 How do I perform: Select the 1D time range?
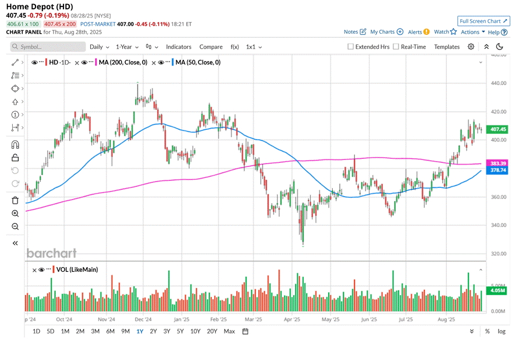(36, 332)
